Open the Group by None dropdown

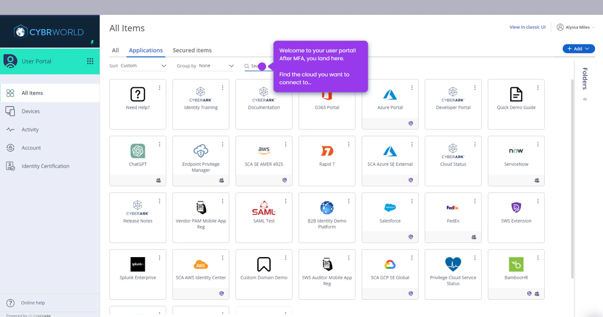(x=216, y=66)
